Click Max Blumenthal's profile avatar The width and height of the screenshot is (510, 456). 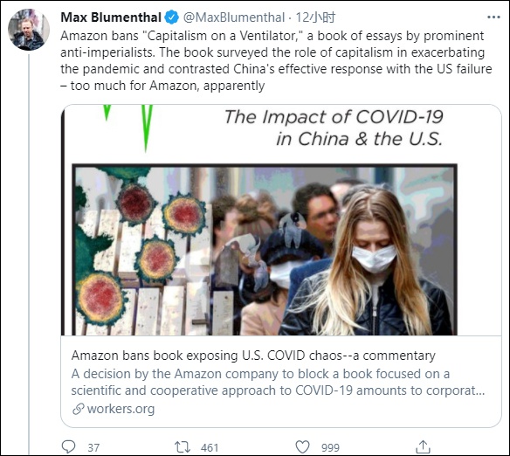tap(29, 30)
